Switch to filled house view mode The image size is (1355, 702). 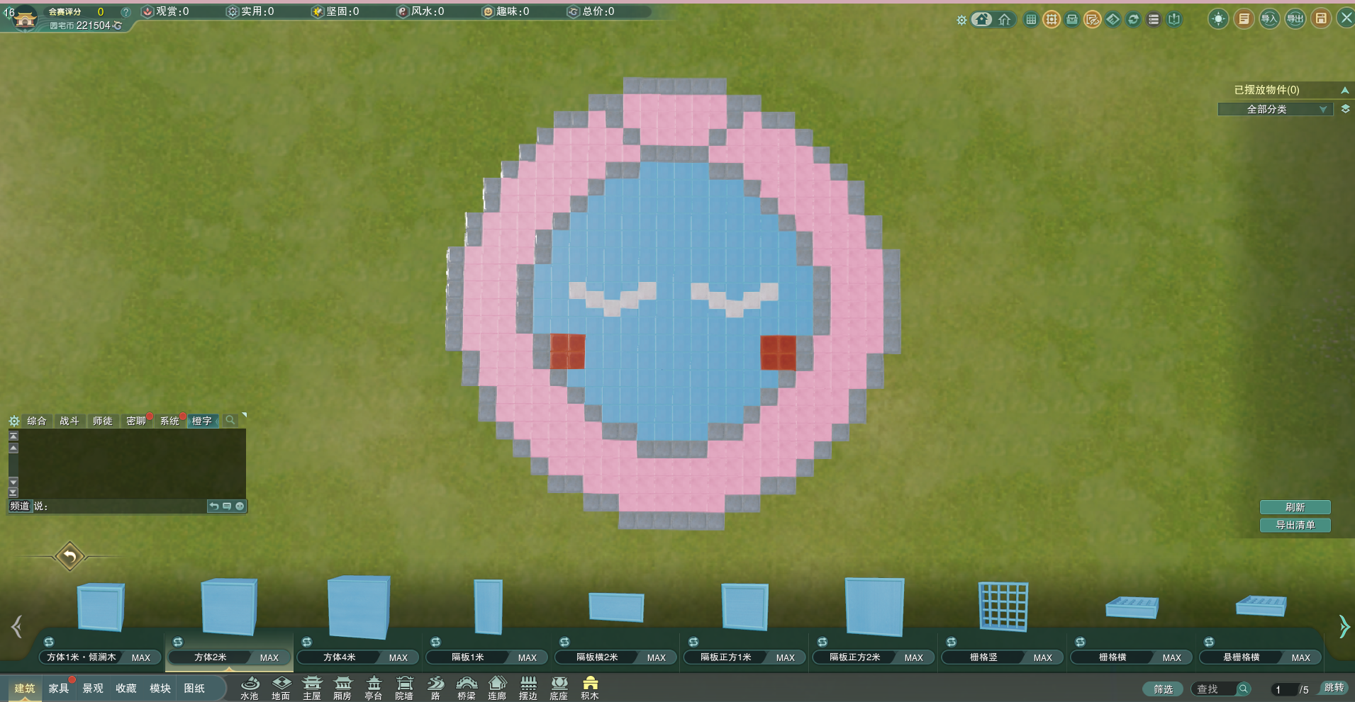pyautogui.click(x=982, y=20)
